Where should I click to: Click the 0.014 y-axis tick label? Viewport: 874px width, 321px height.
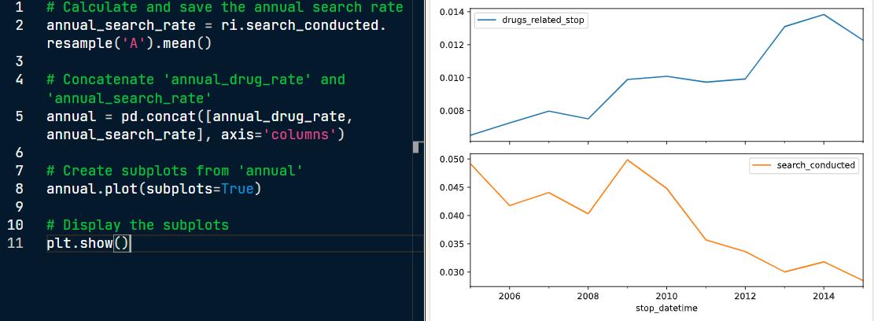453,12
